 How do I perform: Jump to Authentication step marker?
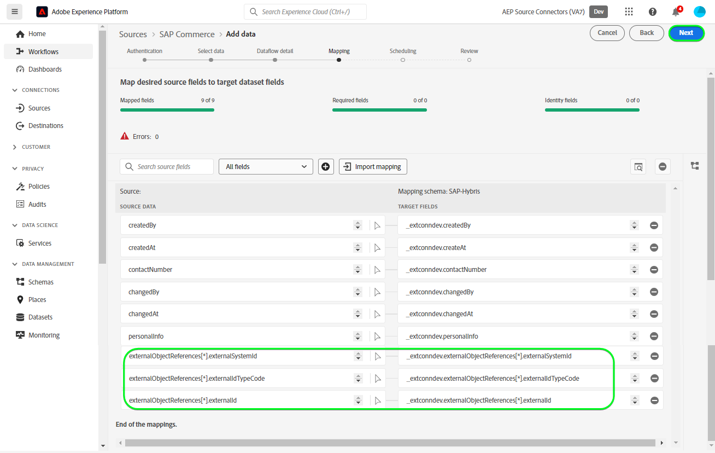(144, 60)
